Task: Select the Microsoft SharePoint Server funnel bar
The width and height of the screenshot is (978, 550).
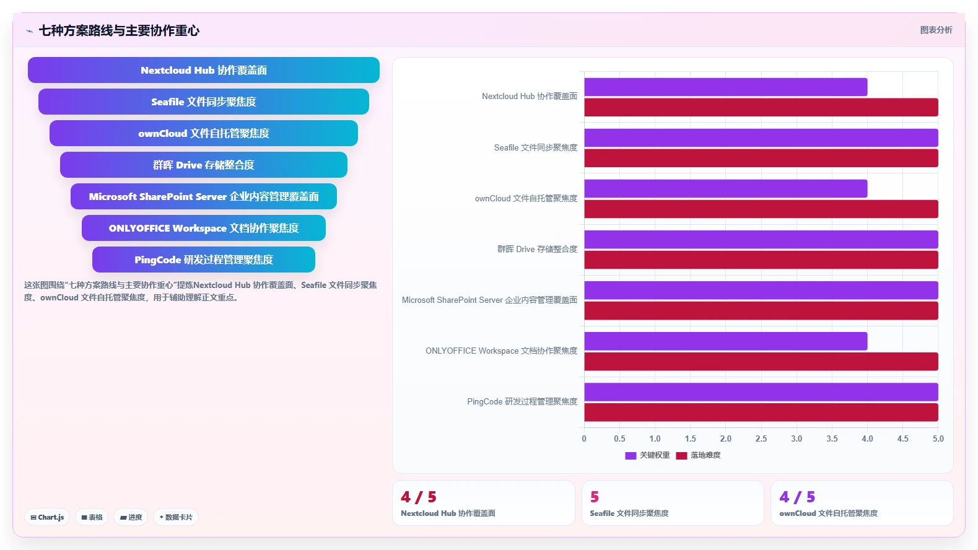Action: click(x=204, y=196)
